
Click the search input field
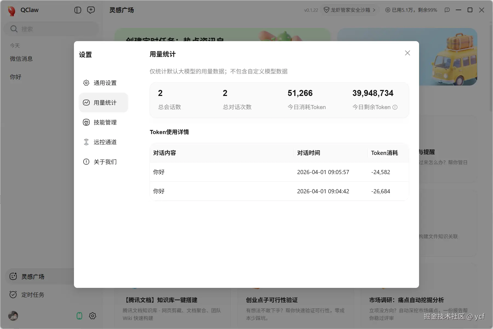pos(51,29)
